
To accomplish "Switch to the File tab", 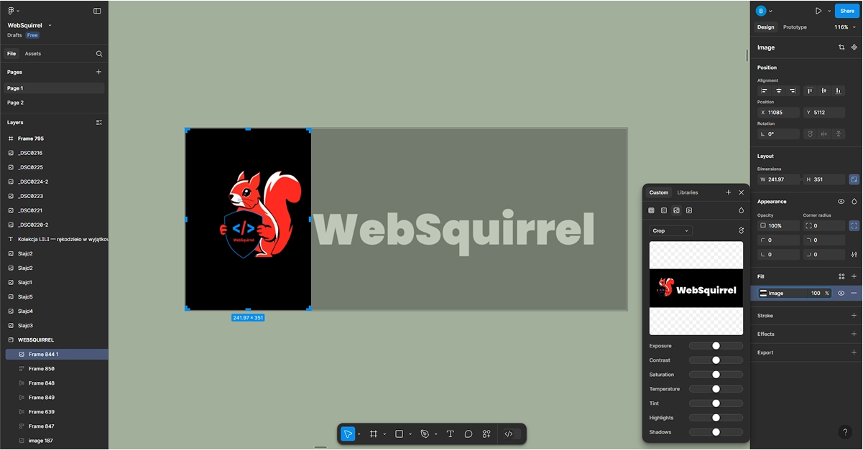I will pos(12,54).
